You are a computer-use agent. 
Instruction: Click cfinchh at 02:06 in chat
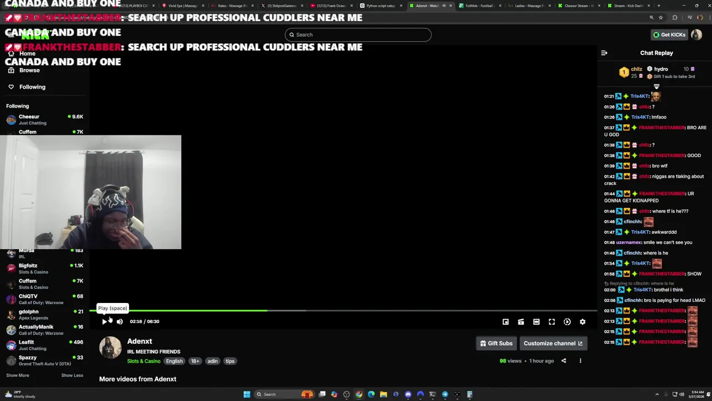(x=632, y=300)
